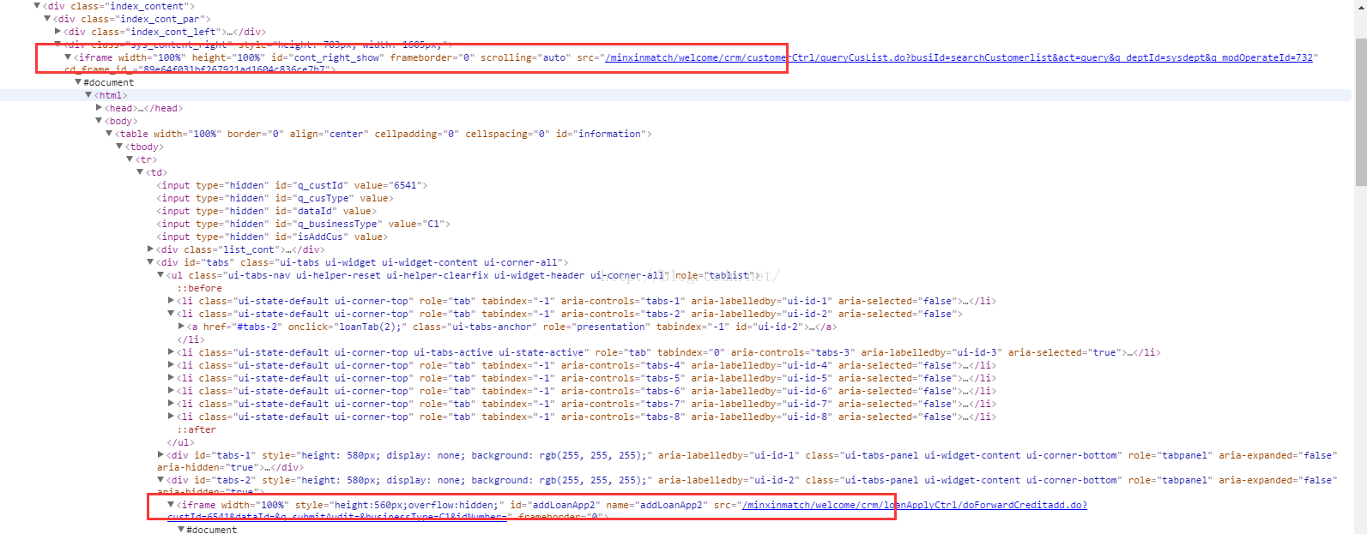The image size is (1367, 534).
Task: Click the scrolling="auto" attribute text
Action: [525, 57]
